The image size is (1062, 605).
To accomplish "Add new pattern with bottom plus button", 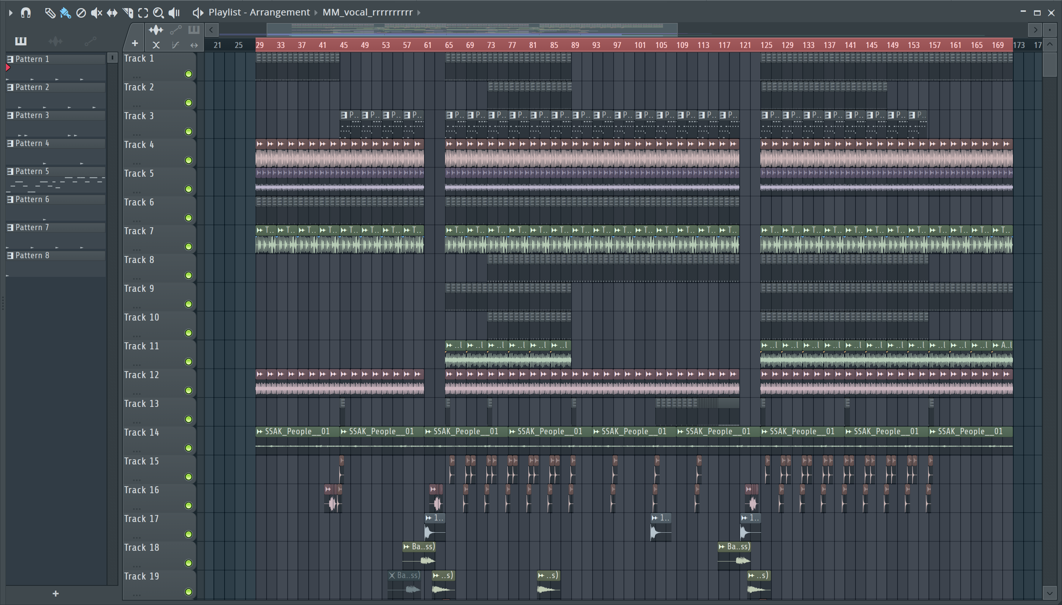I will [x=56, y=593].
